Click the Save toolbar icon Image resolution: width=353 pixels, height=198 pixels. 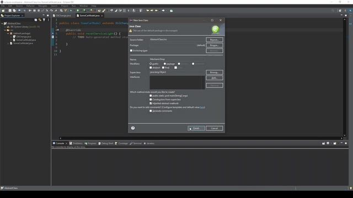click(x=10, y=10)
